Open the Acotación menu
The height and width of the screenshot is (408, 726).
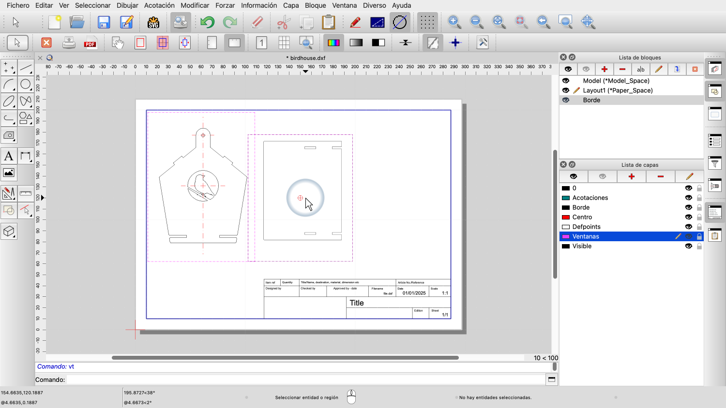point(159,5)
